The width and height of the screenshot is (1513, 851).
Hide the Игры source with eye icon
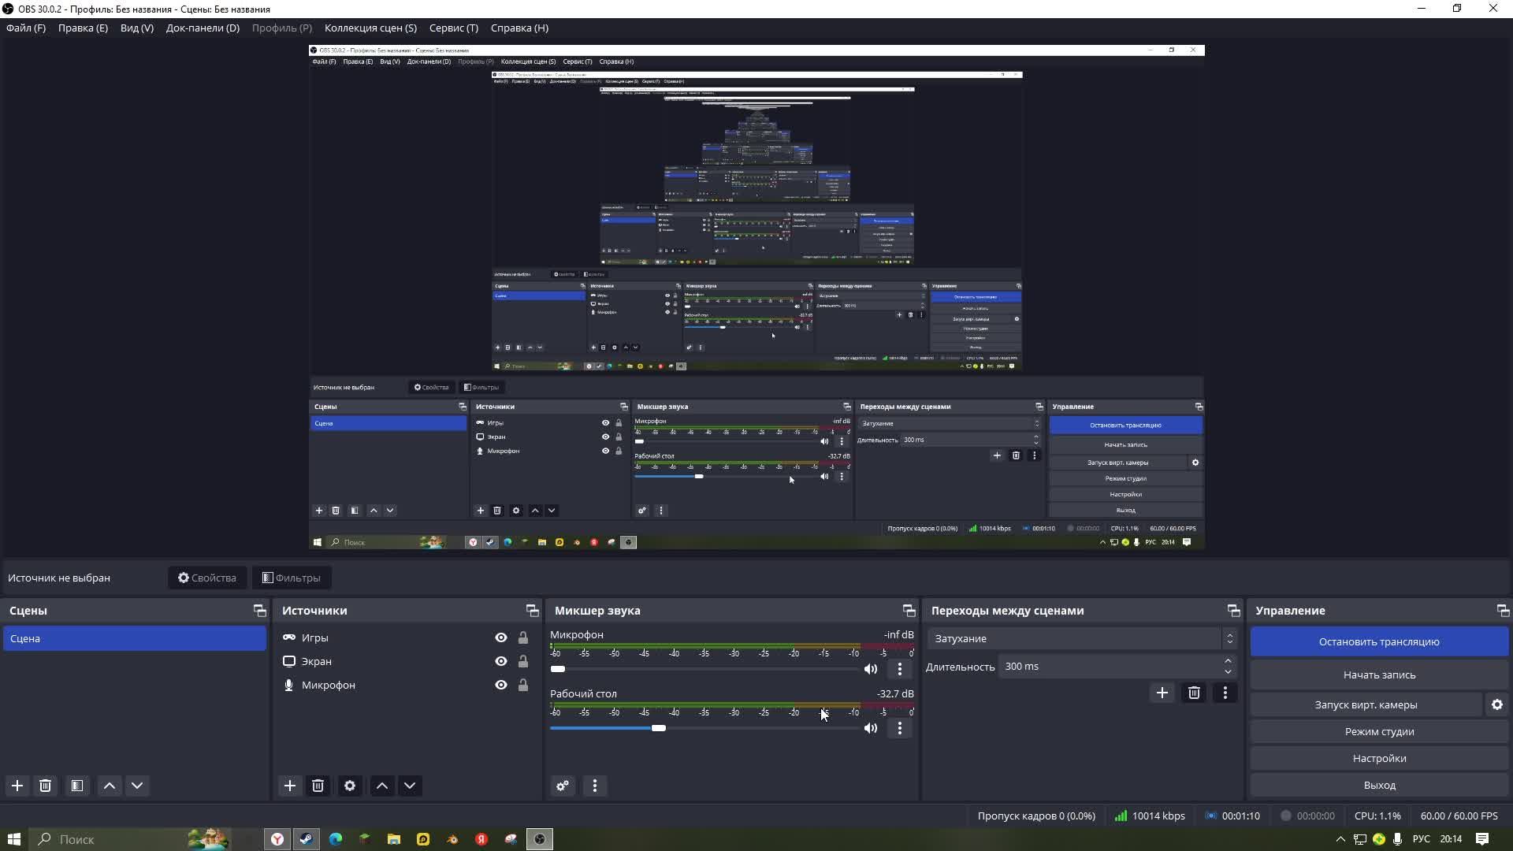(x=501, y=637)
